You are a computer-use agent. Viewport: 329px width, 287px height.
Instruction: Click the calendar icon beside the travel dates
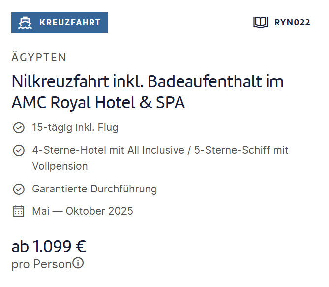coord(19,211)
